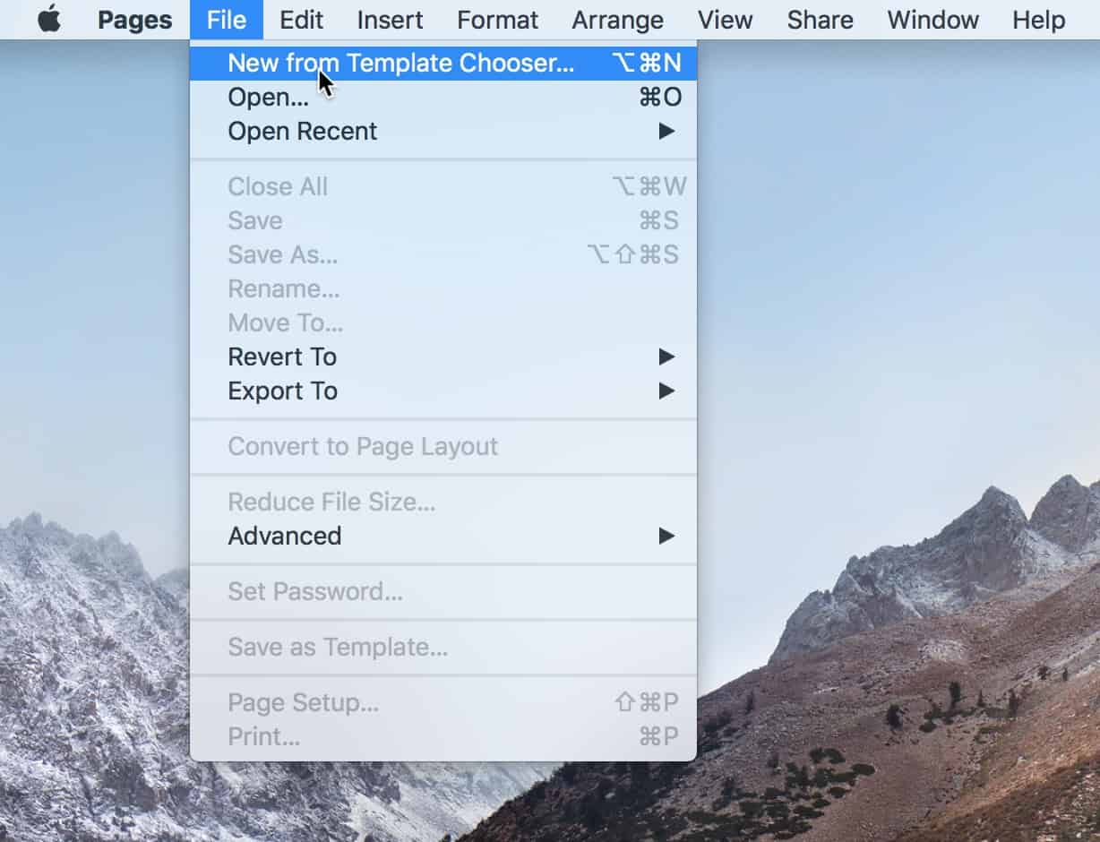This screenshot has width=1100, height=842.
Task: Expand the Advanced submenu
Action: click(443, 536)
